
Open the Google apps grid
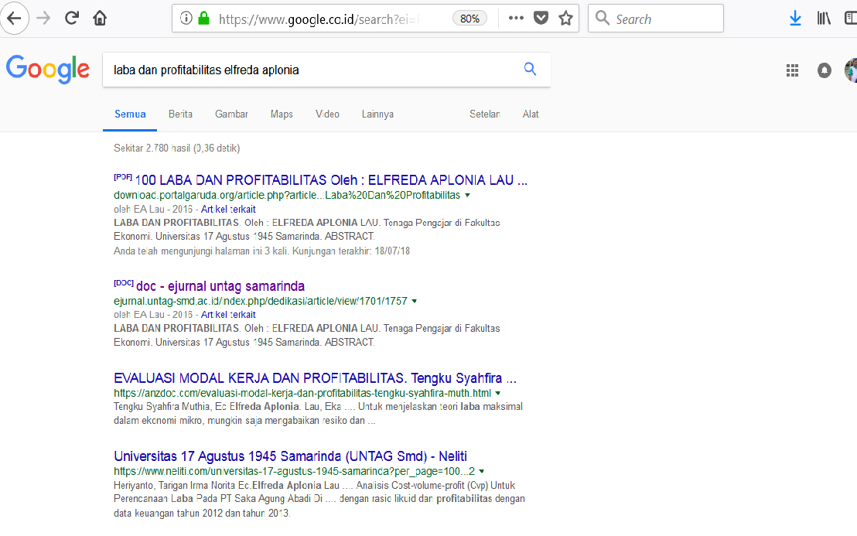pos(792,70)
